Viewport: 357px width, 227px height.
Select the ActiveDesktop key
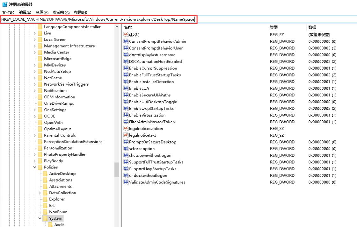click(62, 173)
